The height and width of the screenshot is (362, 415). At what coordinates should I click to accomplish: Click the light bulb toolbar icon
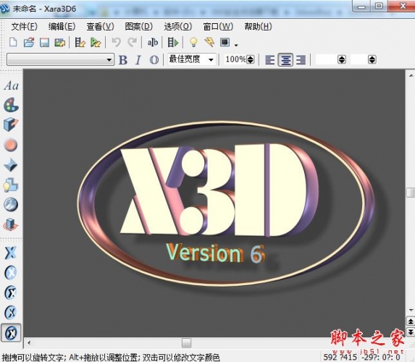click(x=193, y=42)
